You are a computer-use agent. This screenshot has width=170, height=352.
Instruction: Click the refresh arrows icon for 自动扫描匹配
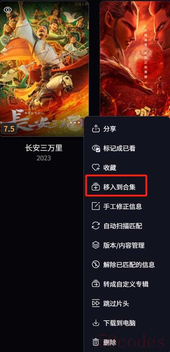tap(96, 225)
